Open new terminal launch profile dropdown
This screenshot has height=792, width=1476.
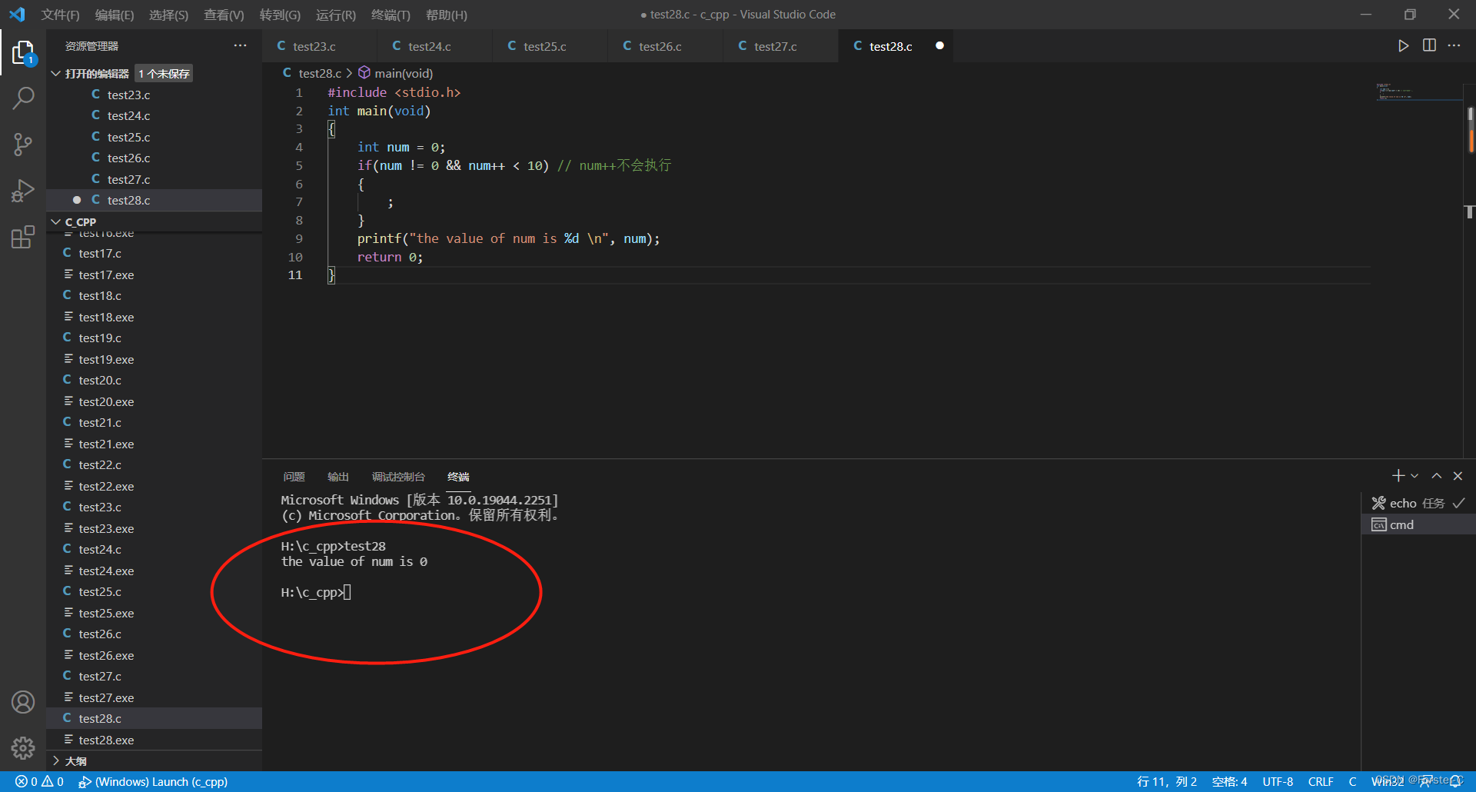pyautogui.click(x=1414, y=476)
